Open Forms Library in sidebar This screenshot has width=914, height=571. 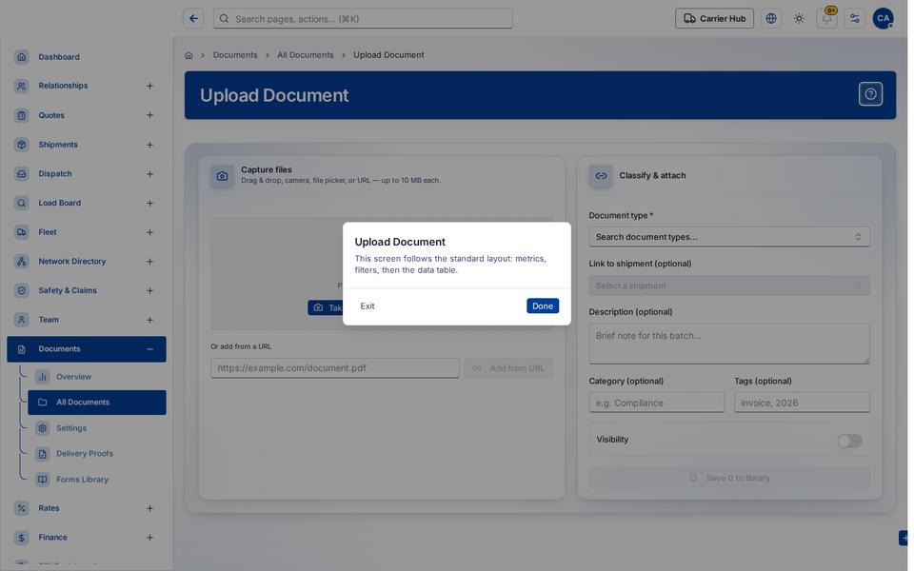[x=97, y=480]
